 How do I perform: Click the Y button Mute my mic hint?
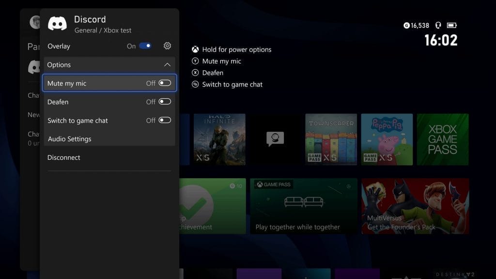[195, 61]
